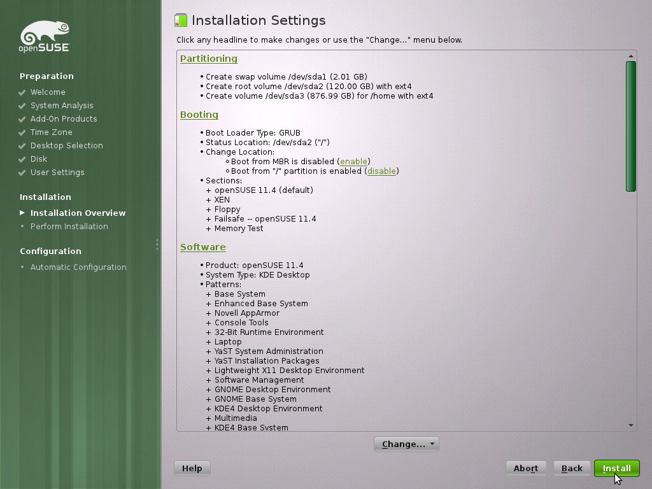Open the Change... dropdown menu

point(406,444)
